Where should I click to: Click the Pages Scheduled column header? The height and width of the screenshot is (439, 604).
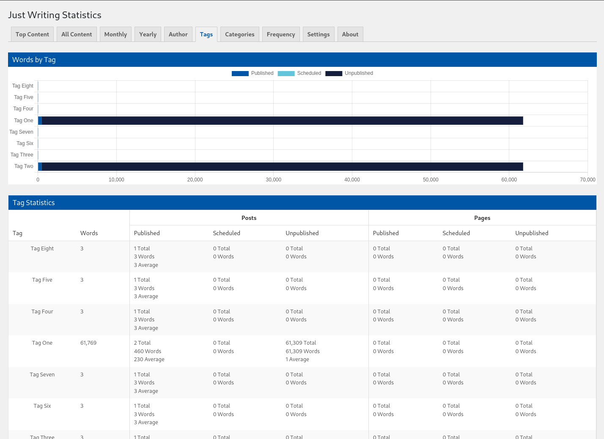[x=456, y=233]
